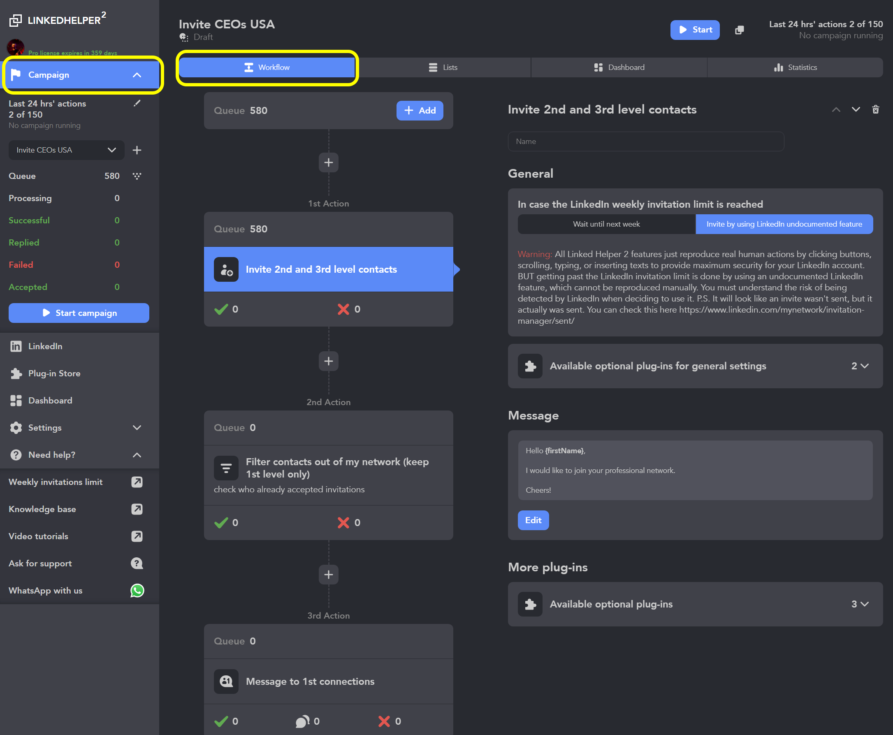Switch to the Lists tab
The height and width of the screenshot is (735, 893).
443,67
